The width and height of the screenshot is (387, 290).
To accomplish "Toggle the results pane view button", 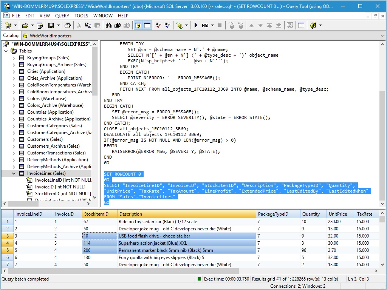I will (x=147, y=25).
